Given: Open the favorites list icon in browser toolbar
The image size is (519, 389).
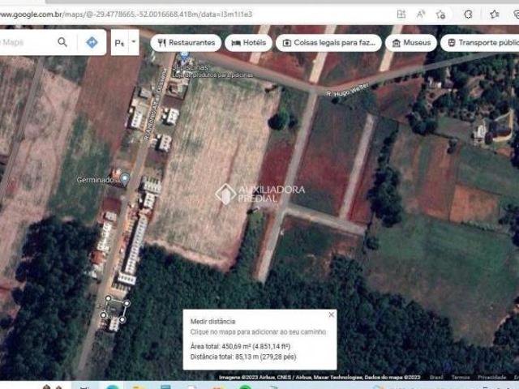Looking at the screenshot, I should [494, 14].
